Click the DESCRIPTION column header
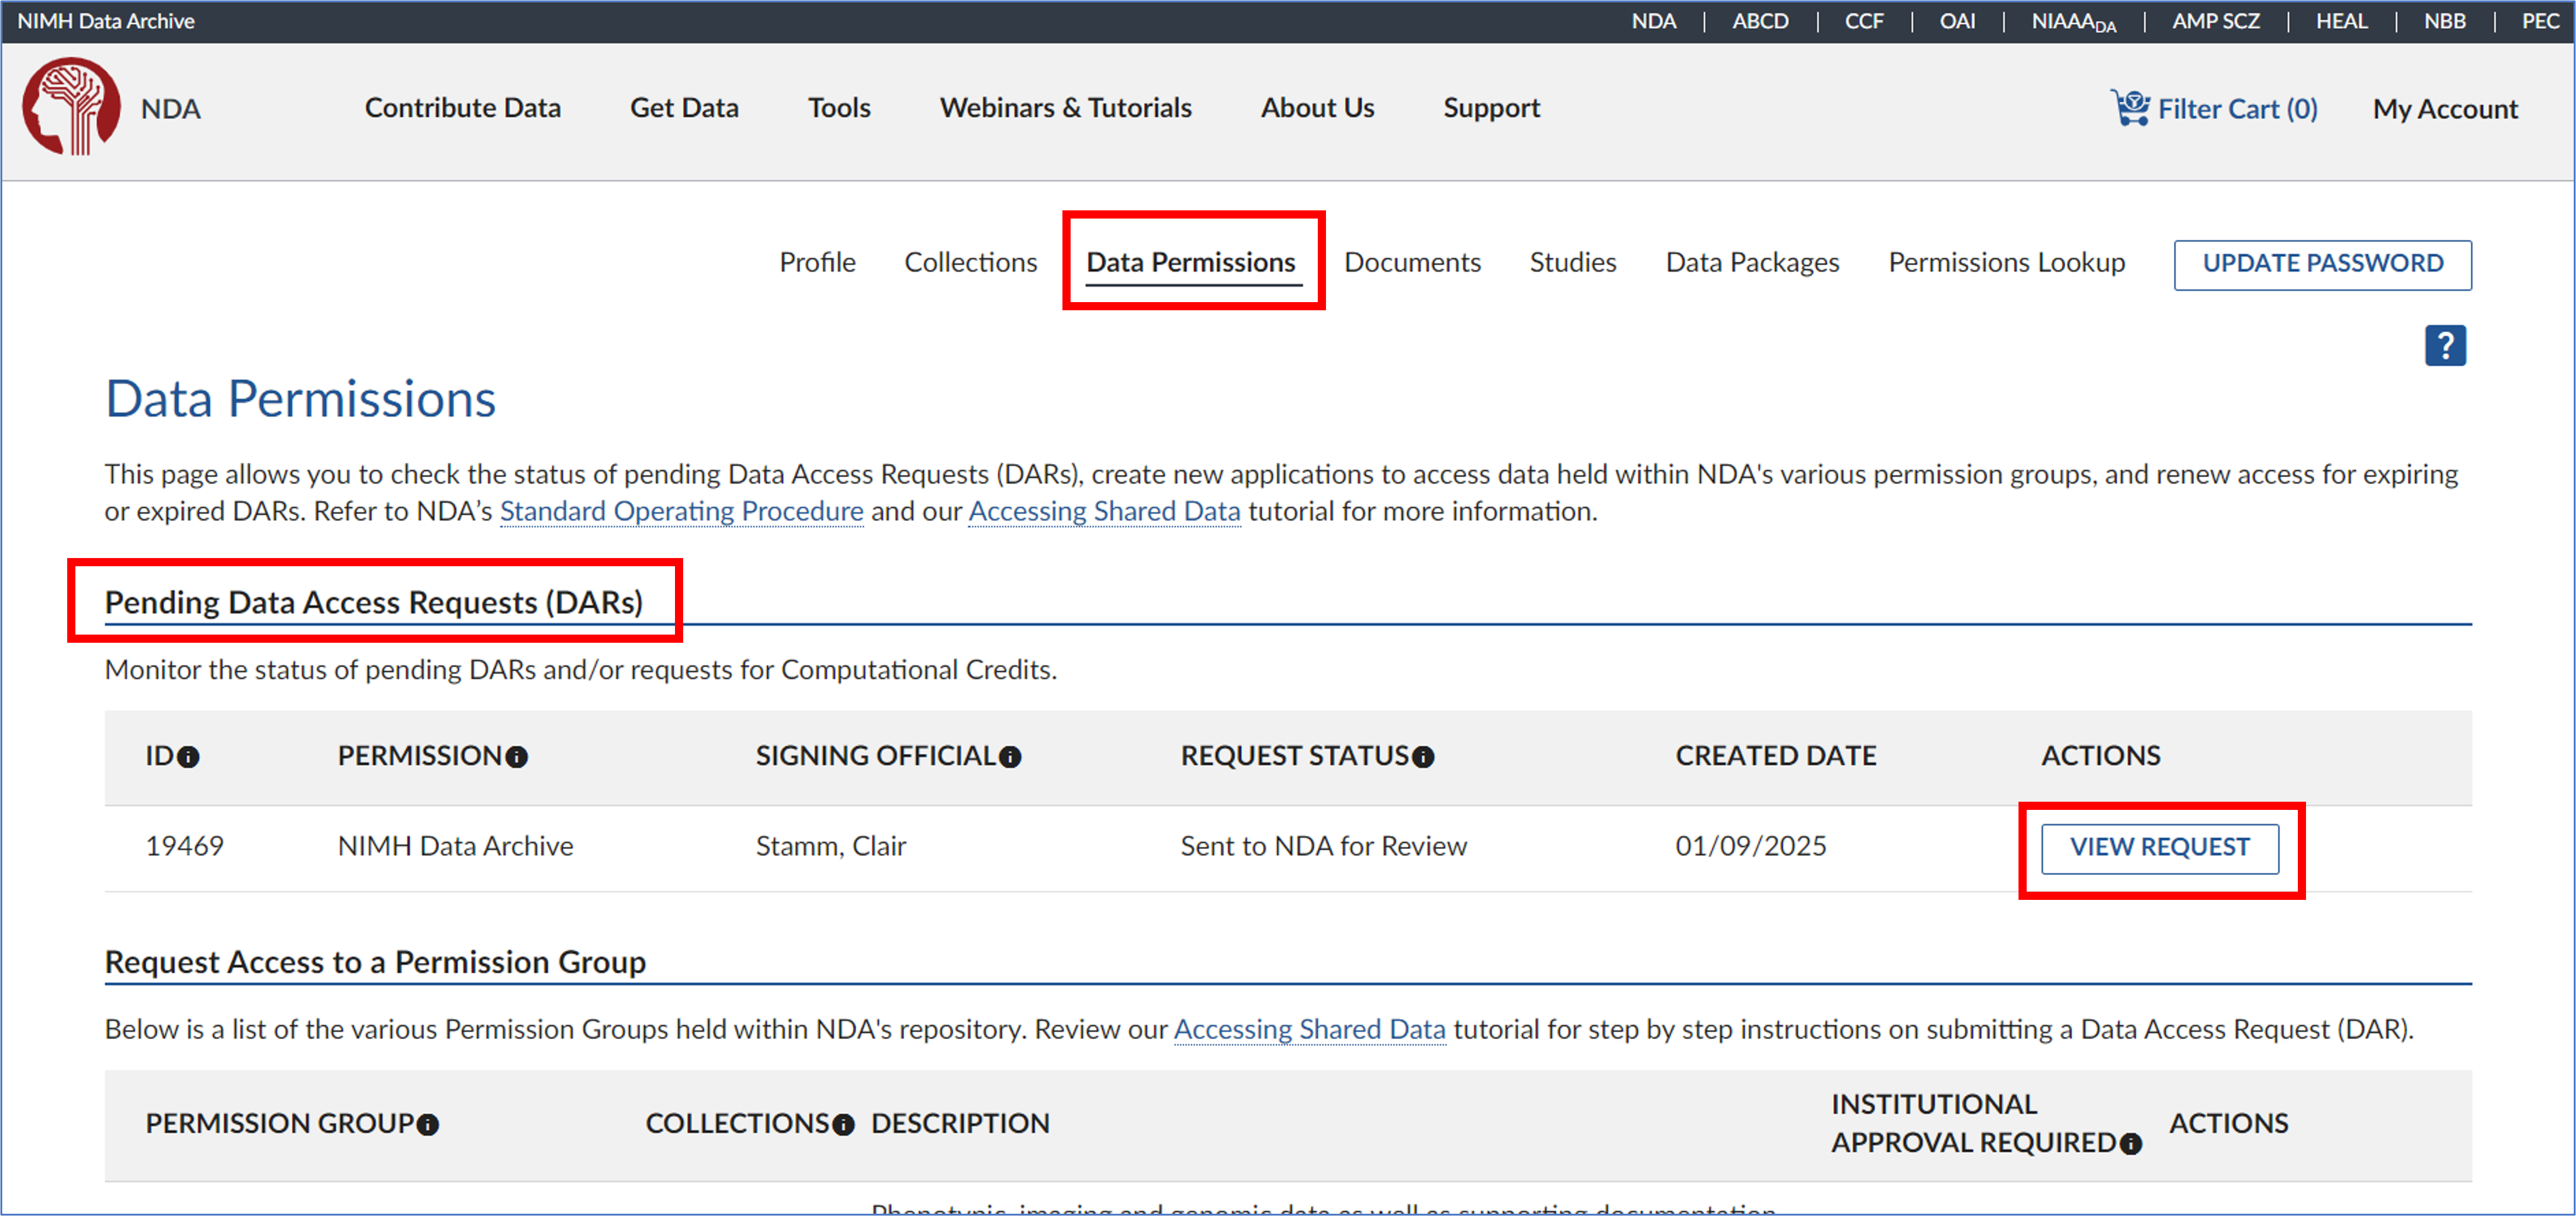The width and height of the screenshot is (2576, 1216). pos(960,1124)
